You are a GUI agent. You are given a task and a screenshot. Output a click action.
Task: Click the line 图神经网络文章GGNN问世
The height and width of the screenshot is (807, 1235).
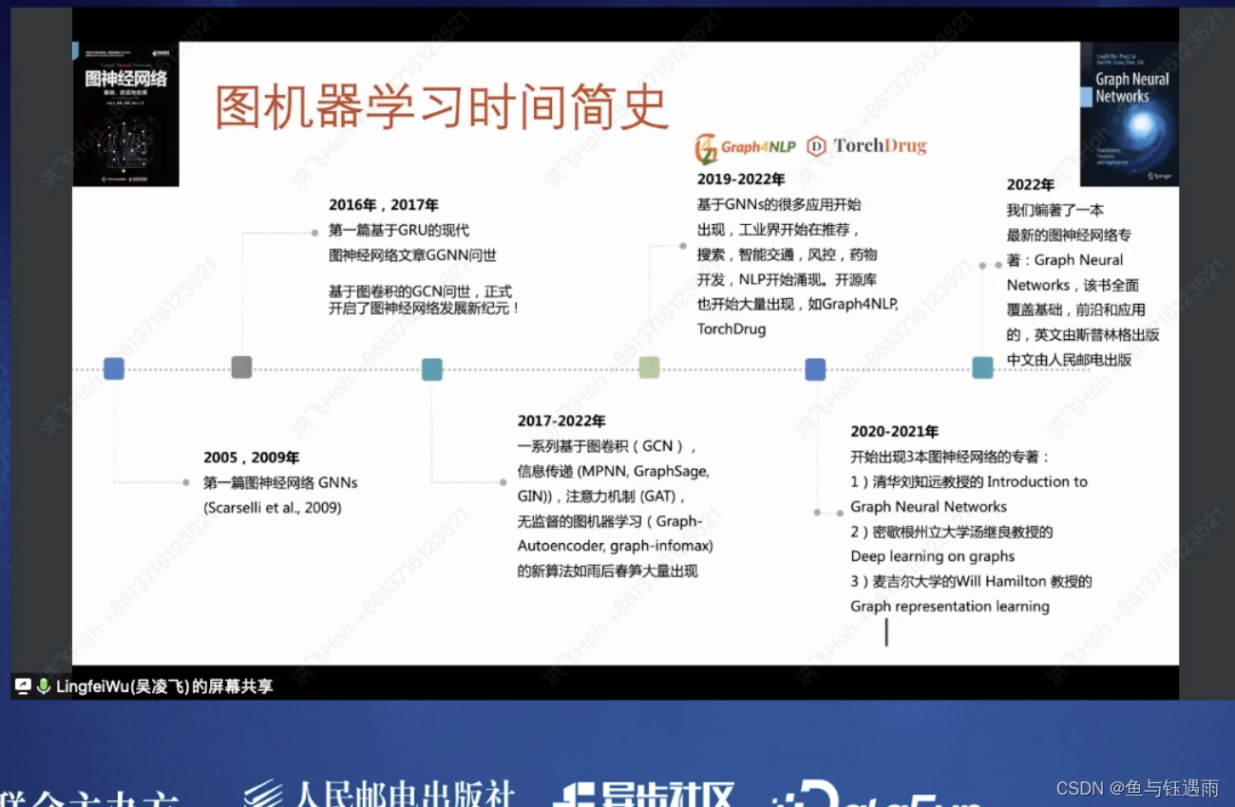[412, 254]
